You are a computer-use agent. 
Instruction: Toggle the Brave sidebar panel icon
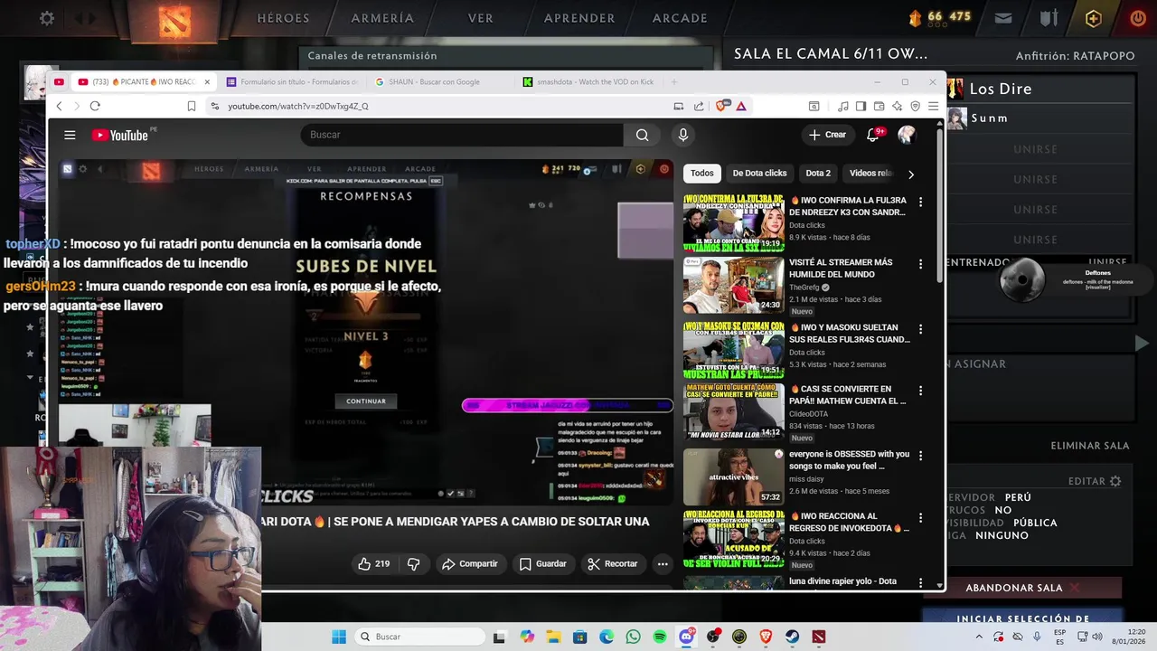pos(861,106)
